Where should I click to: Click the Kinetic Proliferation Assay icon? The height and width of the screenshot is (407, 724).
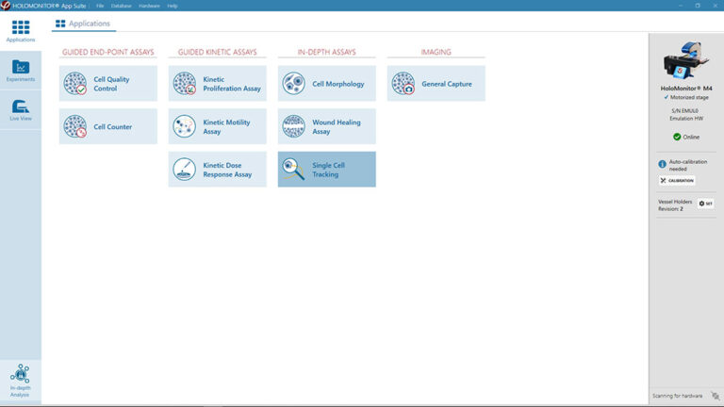tap(185, 84)
